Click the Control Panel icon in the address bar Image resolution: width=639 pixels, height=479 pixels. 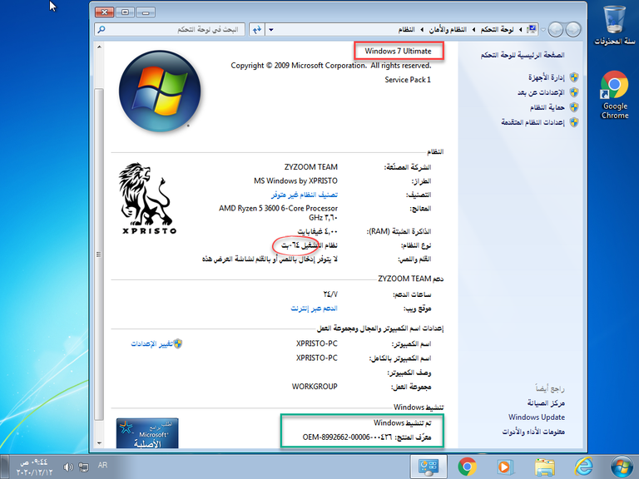point(532,29)
